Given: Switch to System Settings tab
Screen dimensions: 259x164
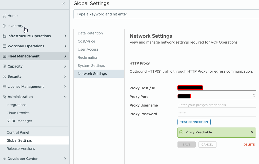Looking at the screenshot, I should pyautogui.click(x=91, y=66).
